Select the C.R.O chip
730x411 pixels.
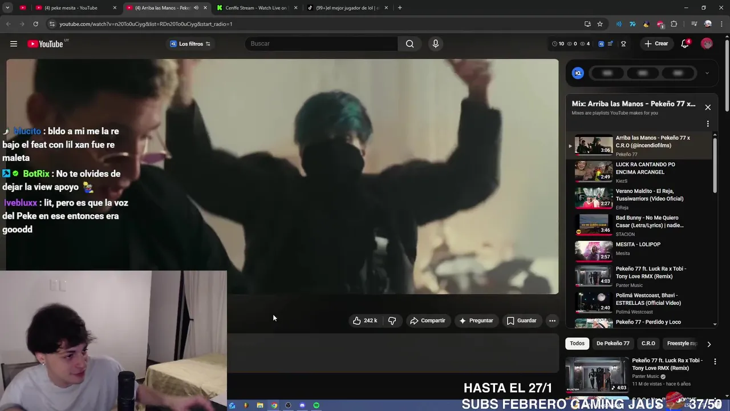pos(648,344)
